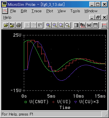Select the V(CNOT) trace legend label

pyautogui.click(x=39, y=102)
